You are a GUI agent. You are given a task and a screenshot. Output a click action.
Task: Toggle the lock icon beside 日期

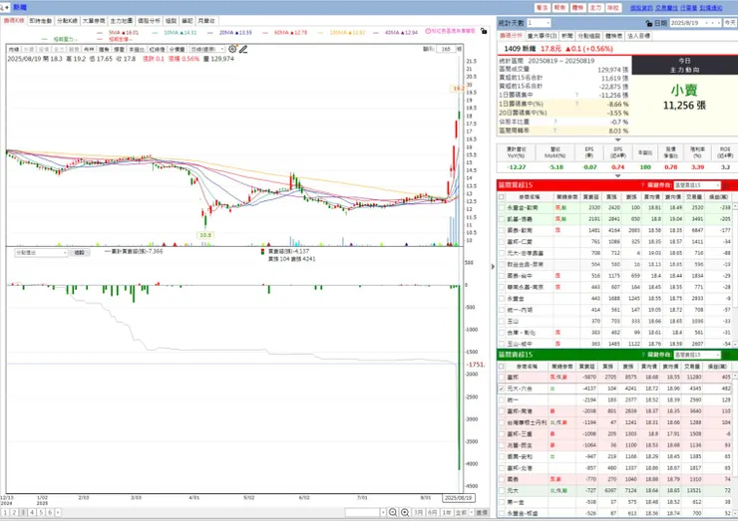pos(649,23)
